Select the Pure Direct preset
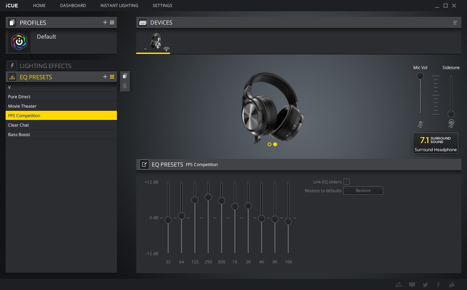Screen dimensions: 467x290 [x=61, y=96]
